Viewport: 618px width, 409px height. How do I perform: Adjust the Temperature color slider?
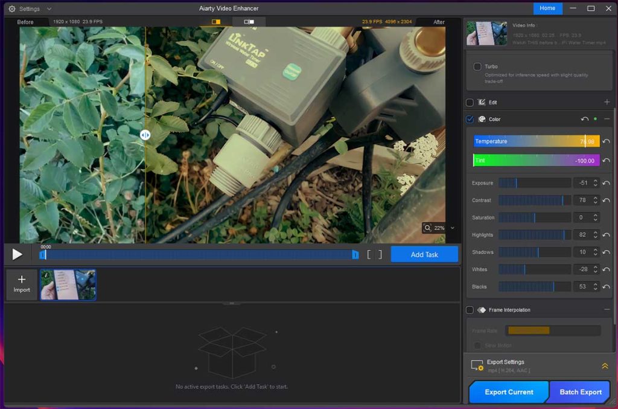[x=537, y=141]
